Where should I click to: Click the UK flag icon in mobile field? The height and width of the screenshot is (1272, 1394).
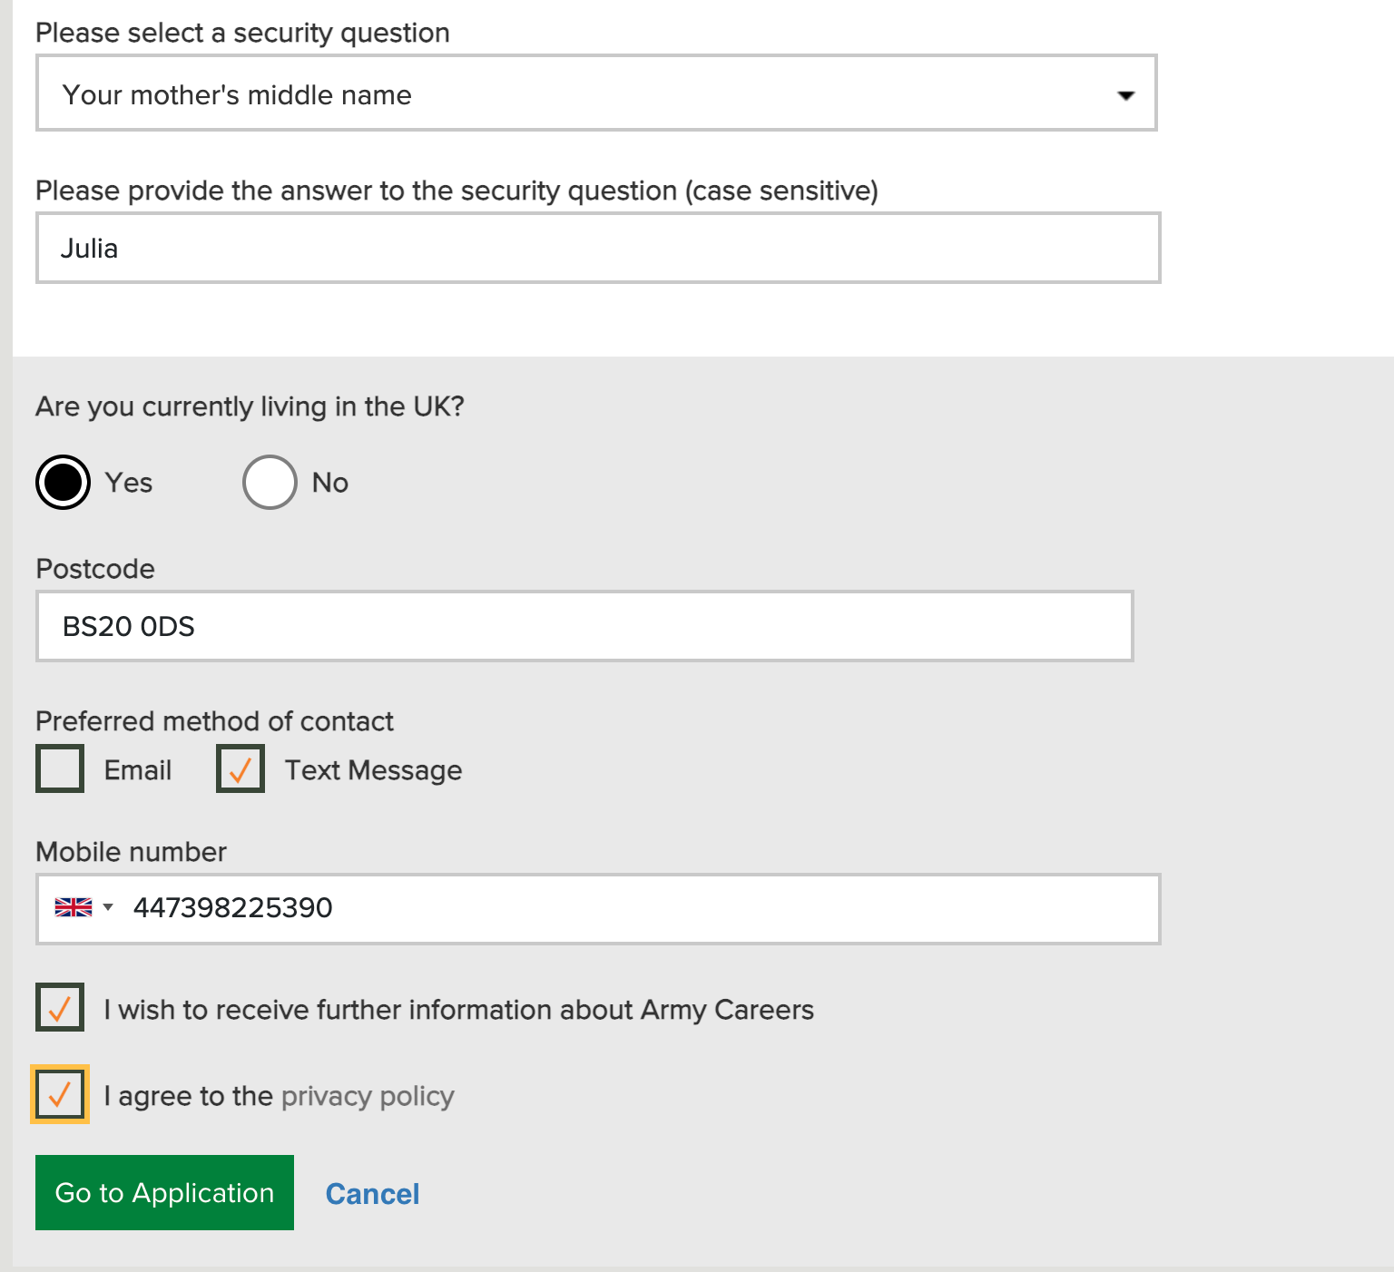[73, 907]
